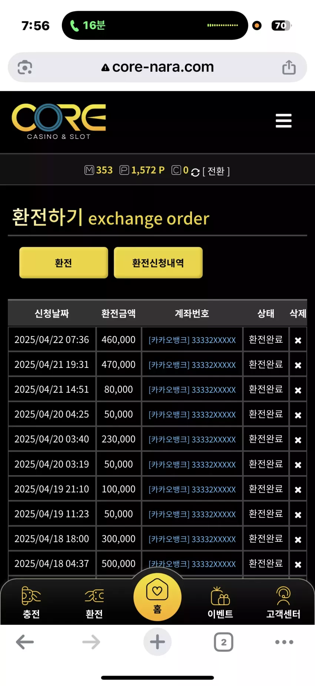
Task: Delete the 80,000 exchange entry
Action: 298,390
